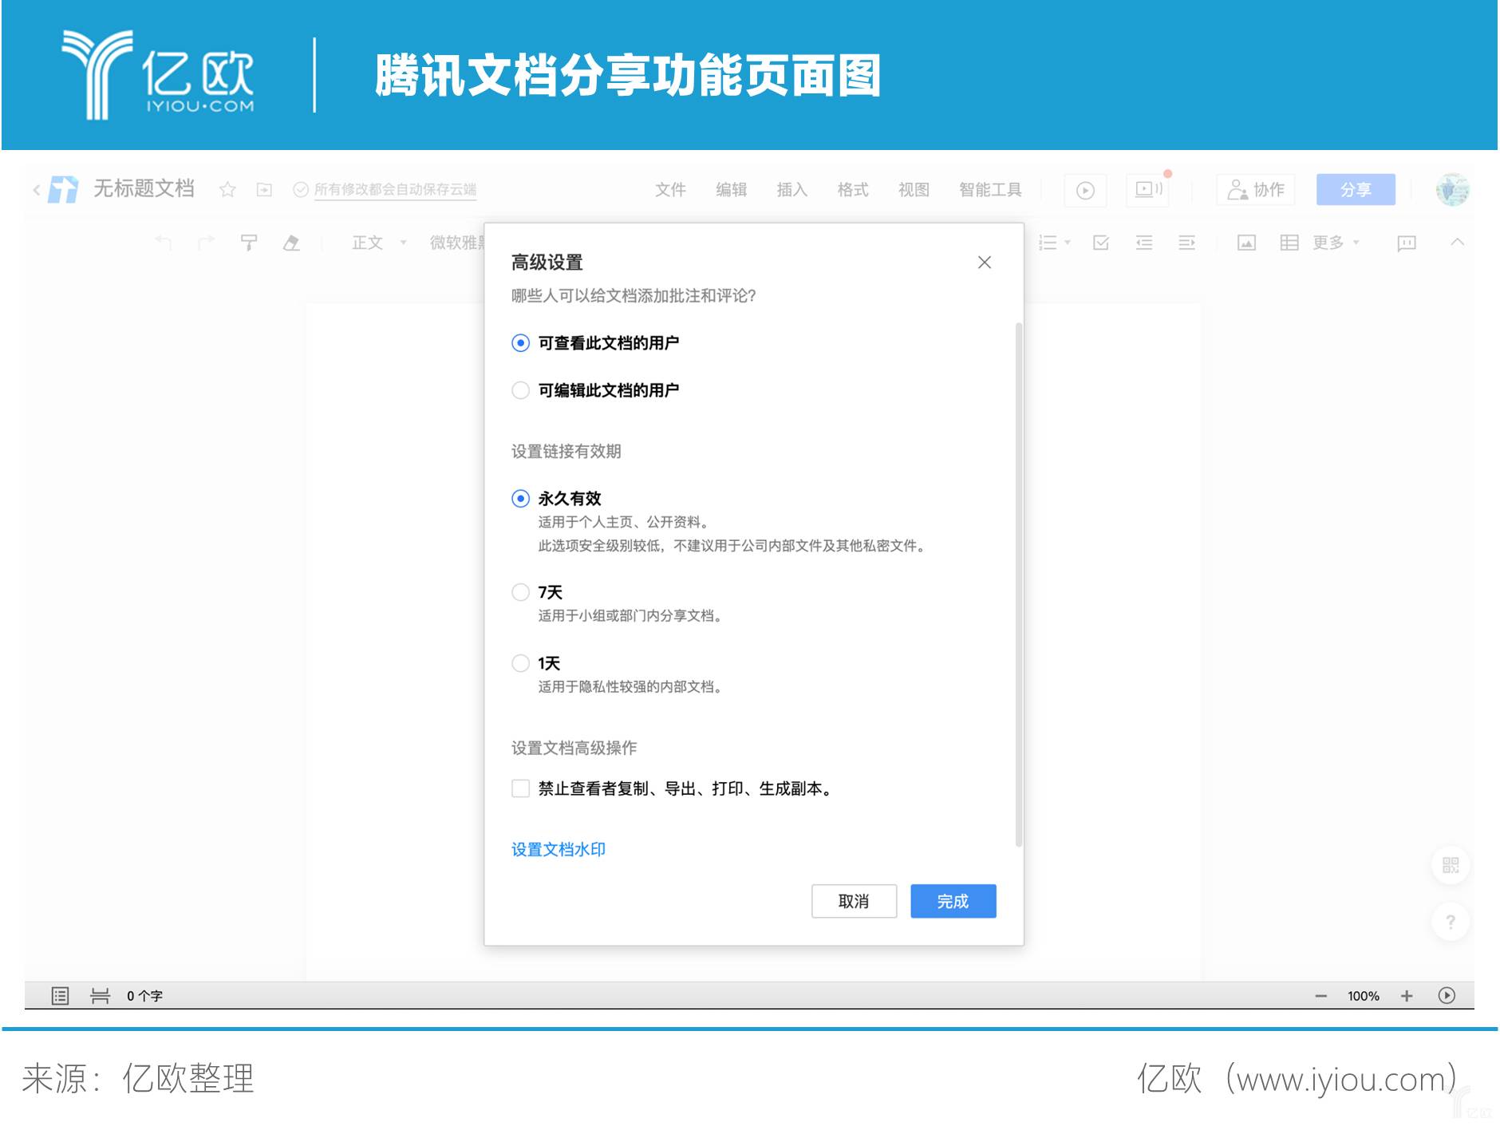The image size is (1500, 1126).
Task: Insert a table from the toolbar
Action: [x=1289, y=243]
